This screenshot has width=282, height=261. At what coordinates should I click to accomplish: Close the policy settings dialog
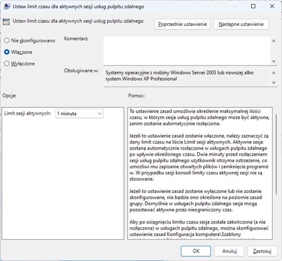pos(272,6)
